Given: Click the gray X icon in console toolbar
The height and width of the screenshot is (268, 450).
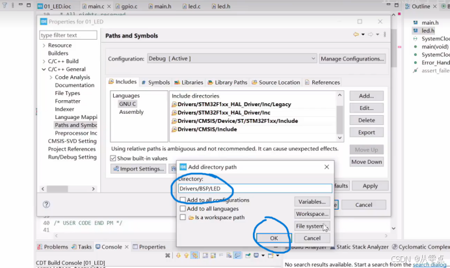Looking at the screenshot, I should [x=168, y=256].
